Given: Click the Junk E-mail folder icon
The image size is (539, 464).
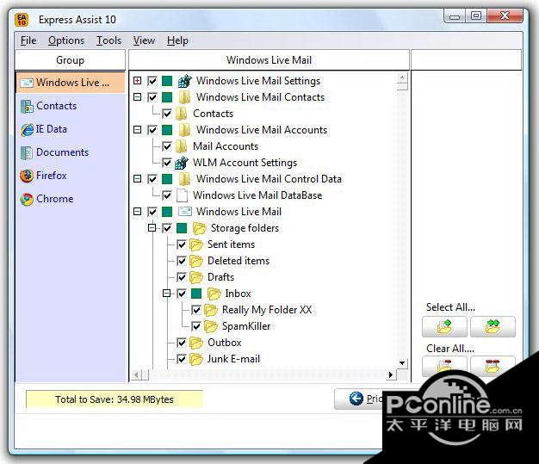Looking at the screenshot, I should (x=196, y=359).
